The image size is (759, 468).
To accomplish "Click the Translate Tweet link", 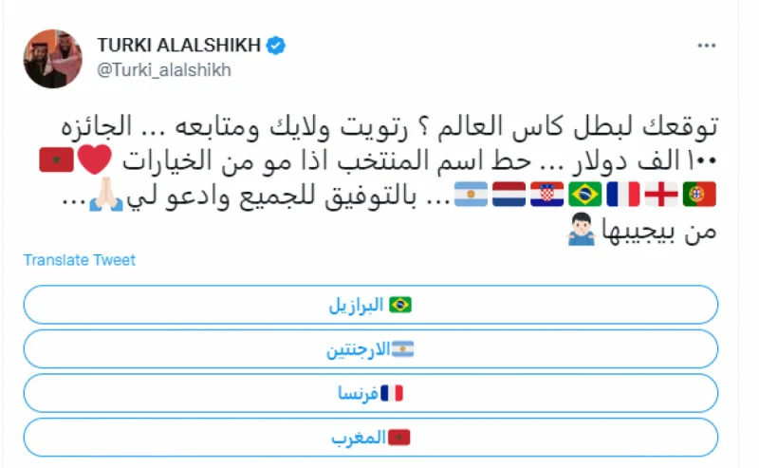I will pos(80,260).
